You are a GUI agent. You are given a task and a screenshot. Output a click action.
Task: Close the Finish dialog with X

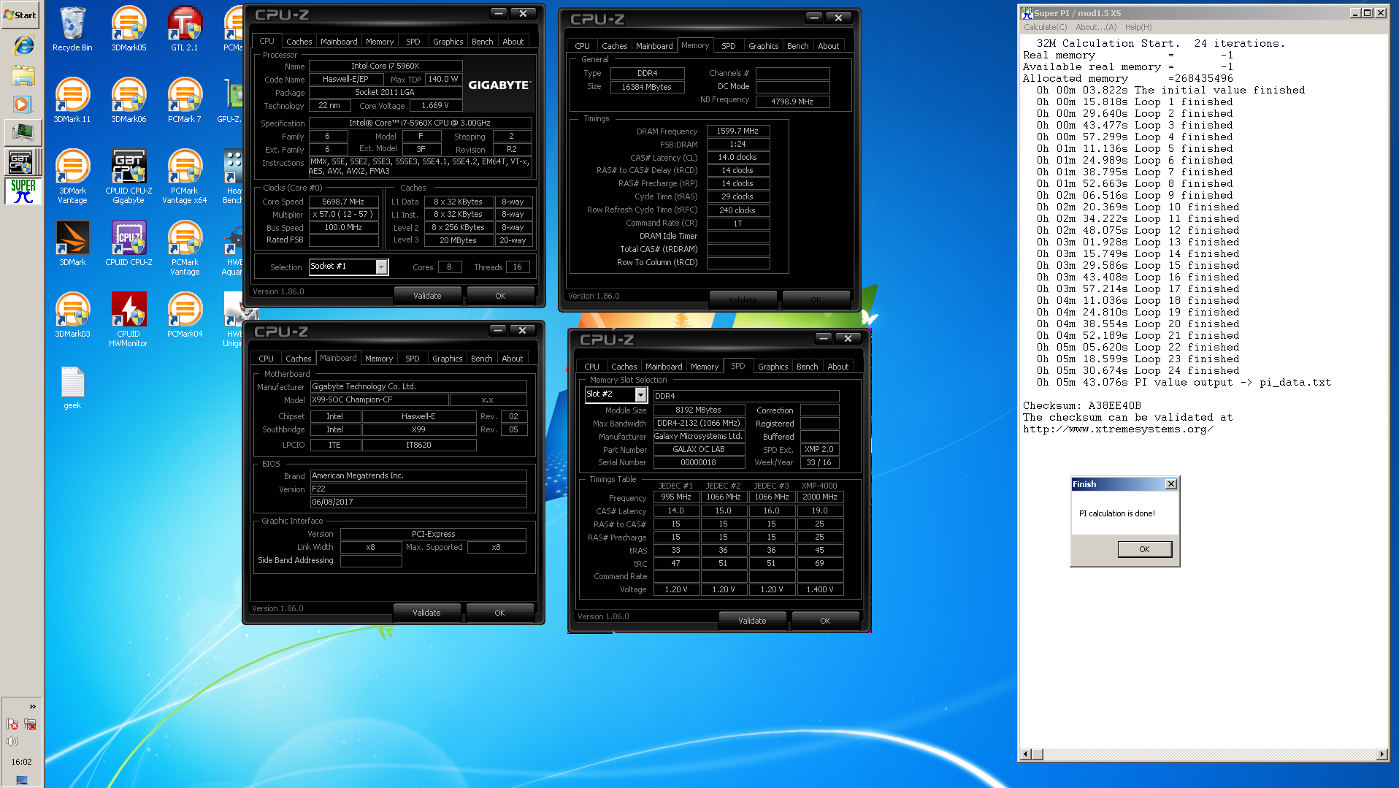click(x=1170, y=484)
